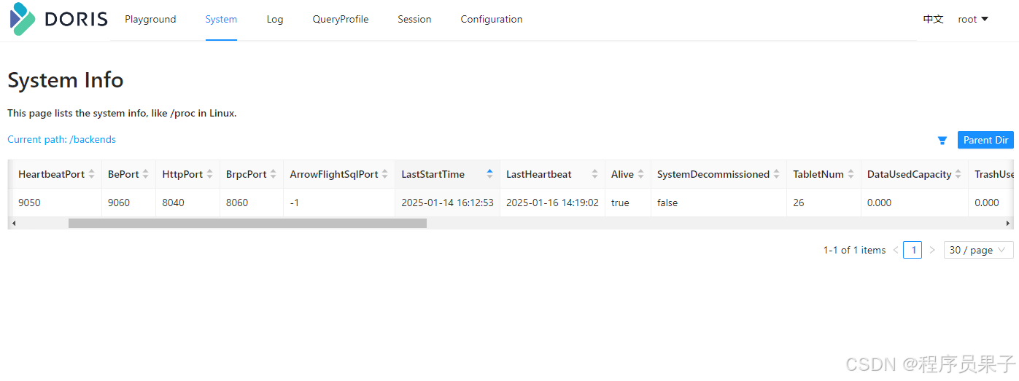Select cell value 8040

174,203
